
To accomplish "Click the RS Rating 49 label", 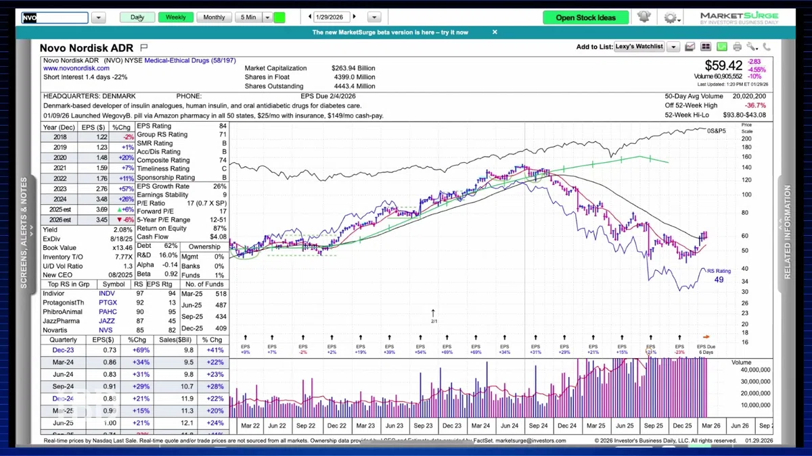I will (719, 275).
